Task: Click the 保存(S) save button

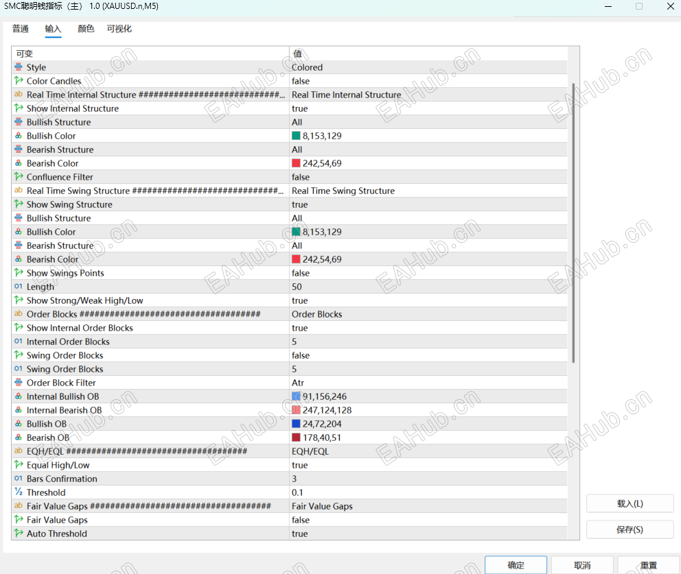Action: point(630,529)
